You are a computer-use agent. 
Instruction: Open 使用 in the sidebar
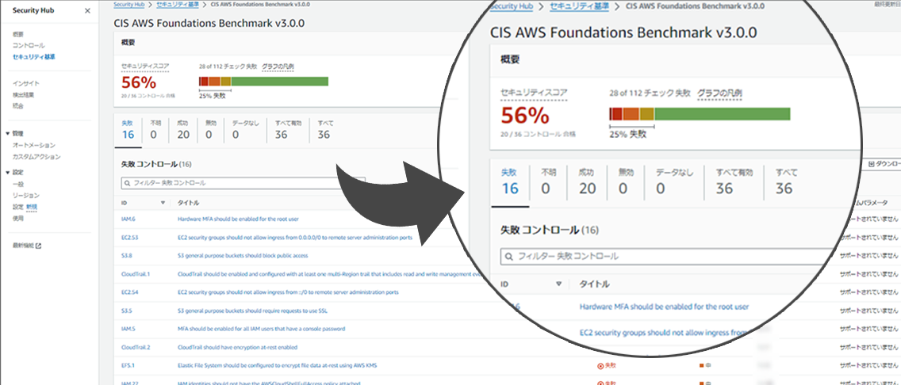point(17,218)
